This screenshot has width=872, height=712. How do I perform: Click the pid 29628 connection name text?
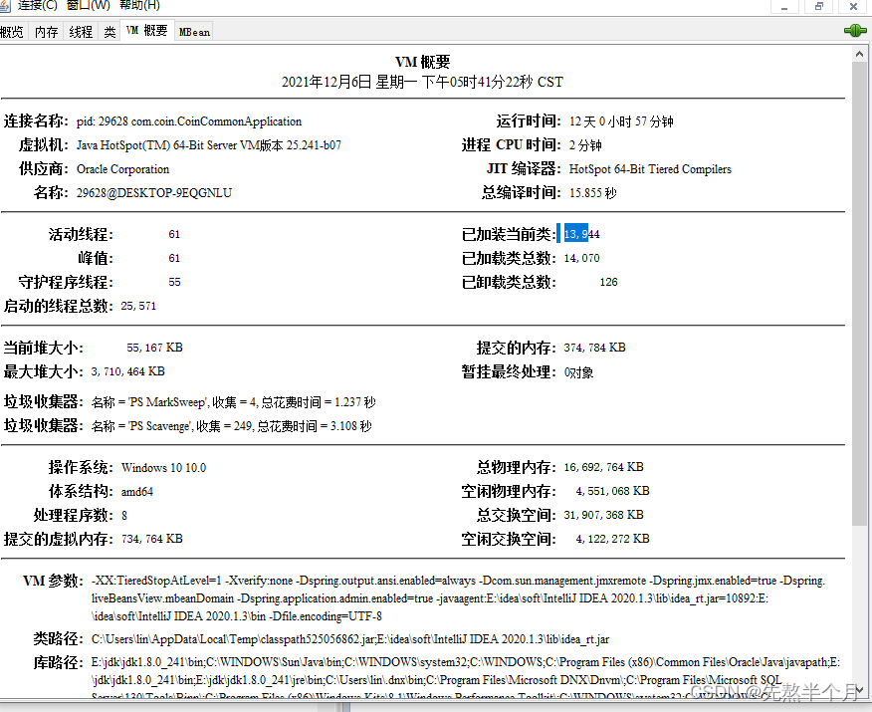click(x=189, y=121)
